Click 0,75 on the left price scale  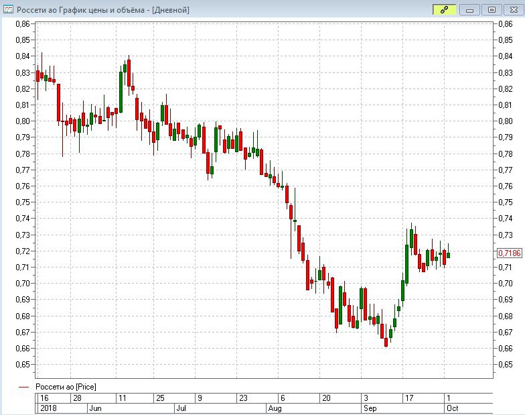point(23,202)
